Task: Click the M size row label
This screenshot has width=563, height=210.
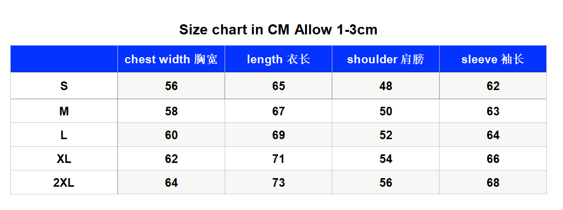Action: [64, 111]
